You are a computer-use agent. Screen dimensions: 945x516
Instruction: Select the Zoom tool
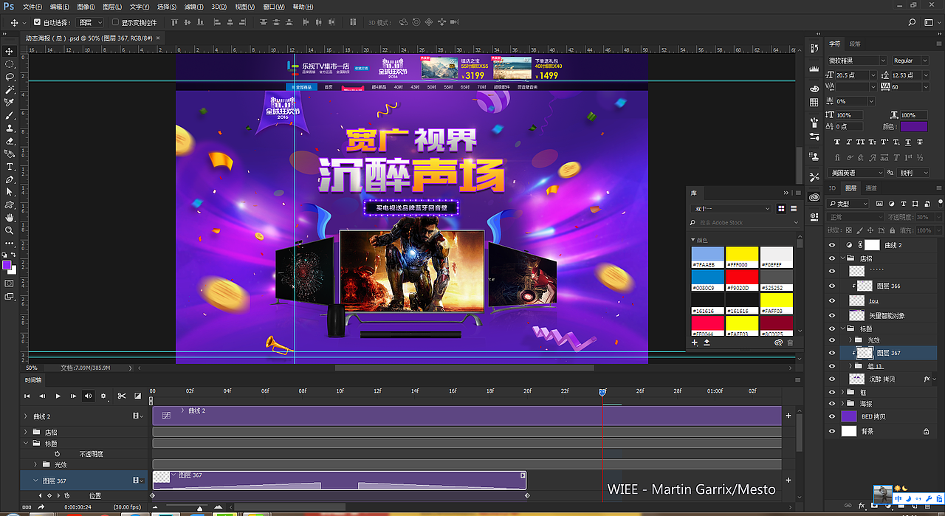click(10, 228)
